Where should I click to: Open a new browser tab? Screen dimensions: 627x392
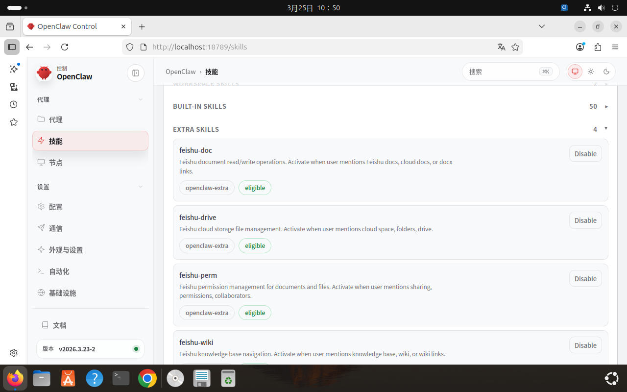pos(142,26)
